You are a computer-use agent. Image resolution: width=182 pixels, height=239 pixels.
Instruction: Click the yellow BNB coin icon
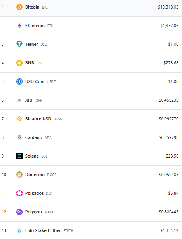click(19, 63)
